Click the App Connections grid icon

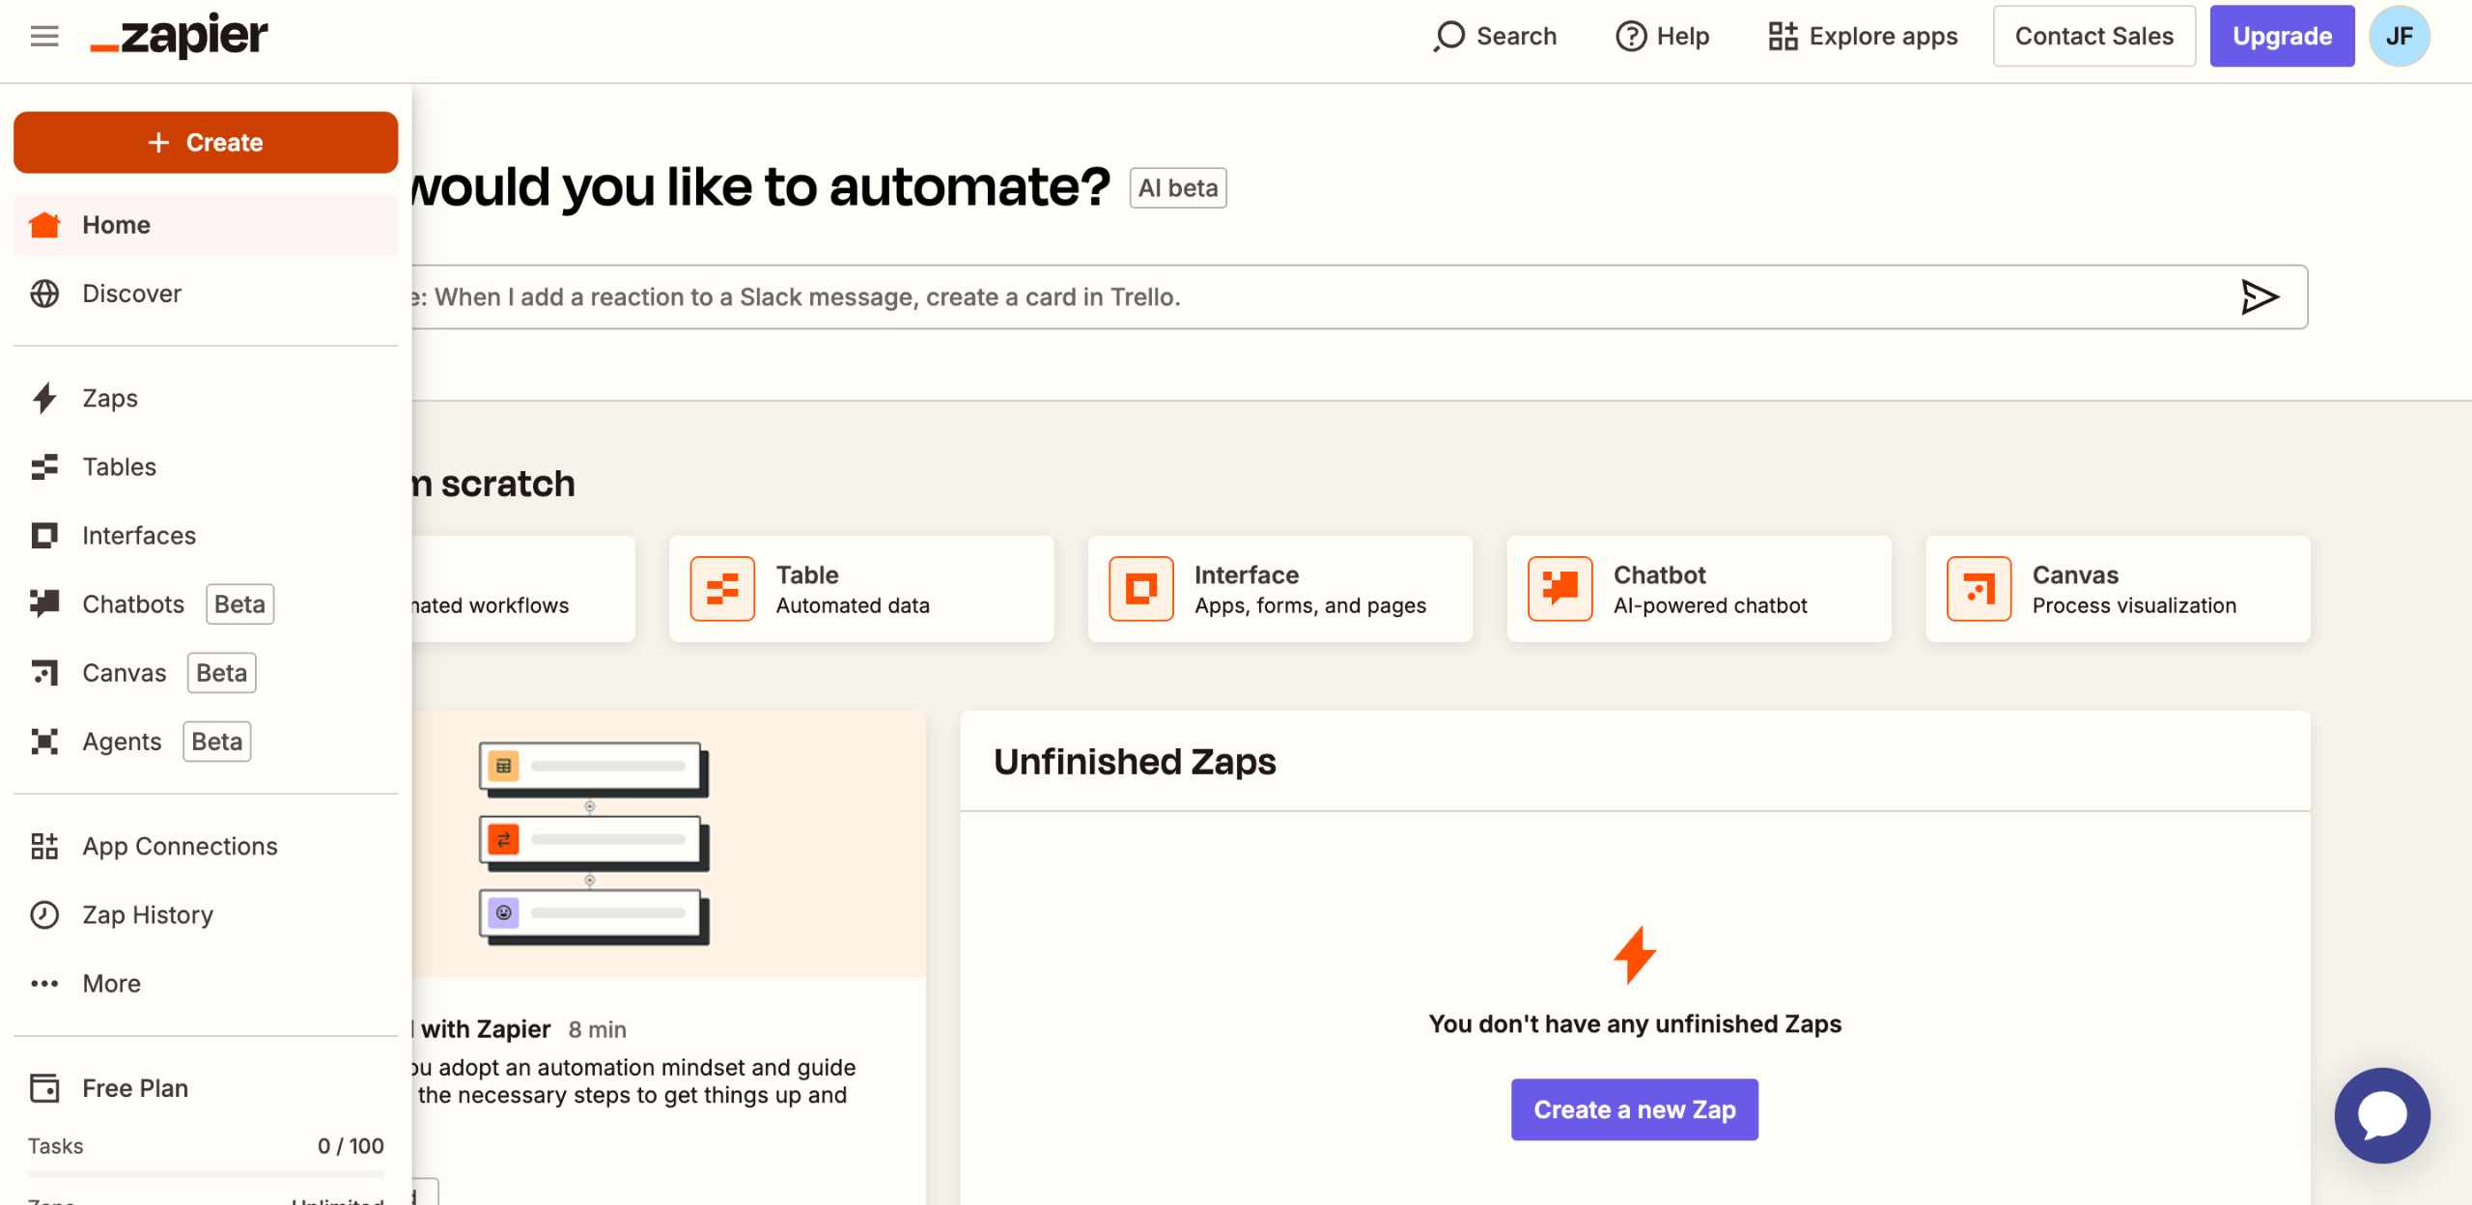click(x=44, y=847)
